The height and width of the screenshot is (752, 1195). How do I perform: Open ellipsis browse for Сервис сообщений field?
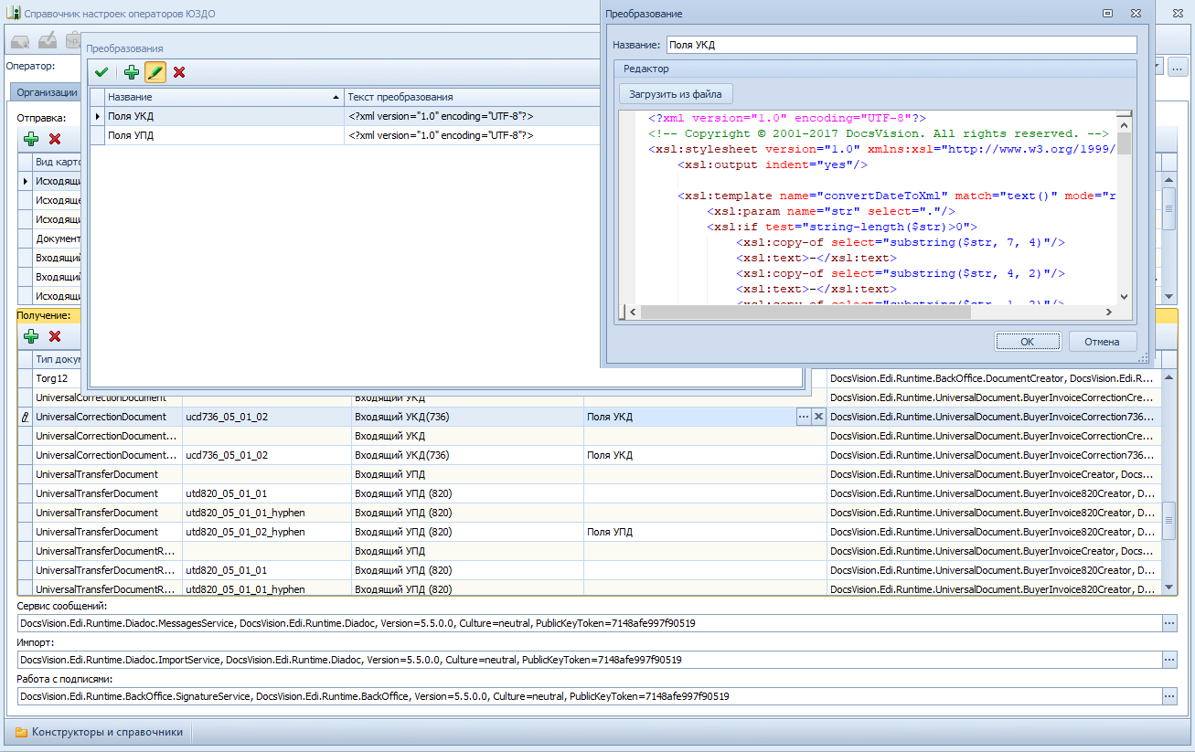pyautogui.click(x=1169, y=623)
